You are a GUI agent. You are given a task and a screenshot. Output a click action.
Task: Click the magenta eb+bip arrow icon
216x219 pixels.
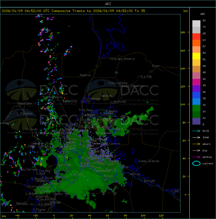tap(196, 157)
